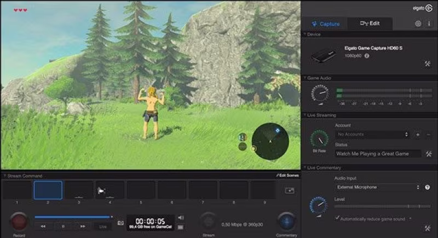Screen dimensions: 438x238
Task: Open the Account dropdown showing No Accounts
Action: pyautogui.click(x=372, y=134)
